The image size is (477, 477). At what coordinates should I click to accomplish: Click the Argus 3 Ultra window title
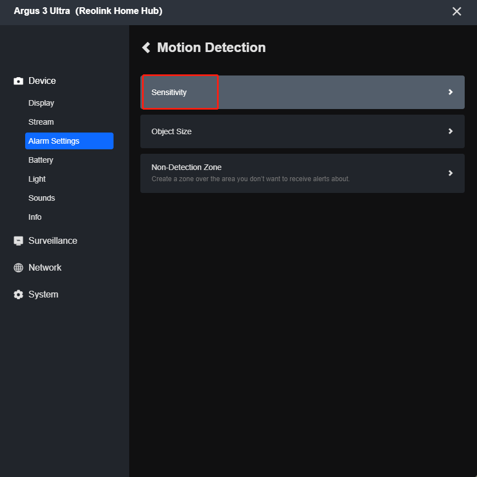pyautogui.click(x=88, y=11)
